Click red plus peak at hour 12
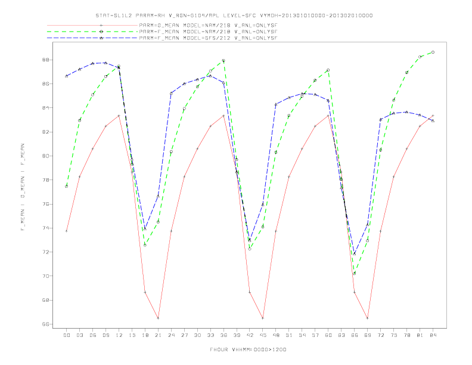The image size is (472, 365). tap(119, 116)
